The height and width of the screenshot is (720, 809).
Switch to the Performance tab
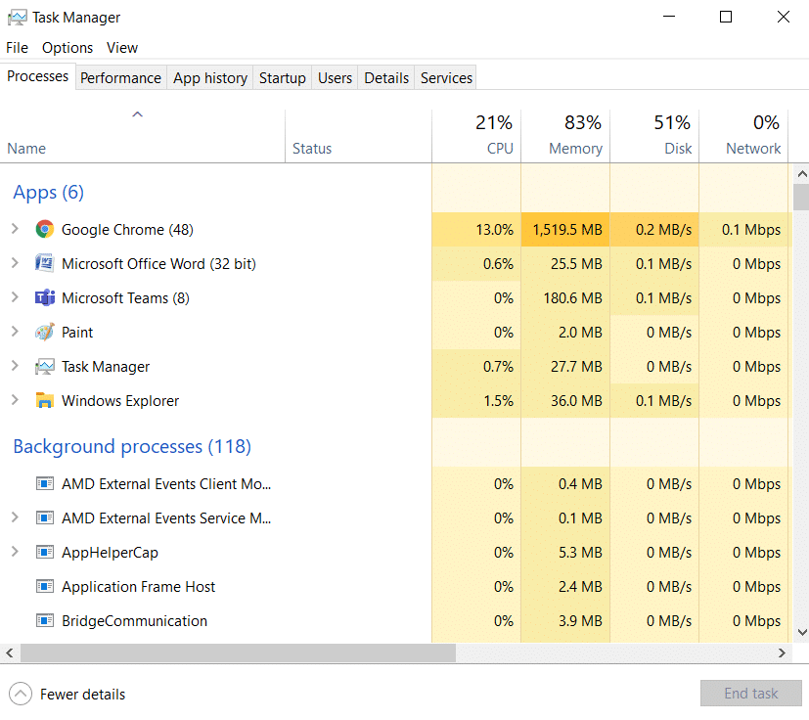click(120, 78)
